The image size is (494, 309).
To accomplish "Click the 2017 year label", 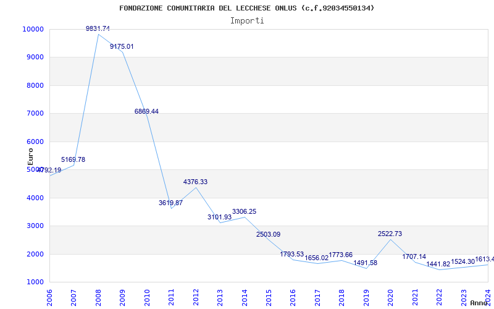I will click(317, 297).
